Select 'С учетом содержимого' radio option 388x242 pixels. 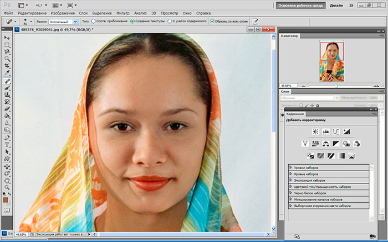click(x=170, y=21)
